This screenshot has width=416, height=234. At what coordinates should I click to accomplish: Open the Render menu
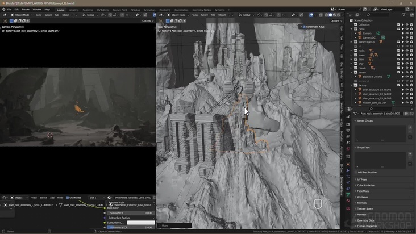click(26, 10)
